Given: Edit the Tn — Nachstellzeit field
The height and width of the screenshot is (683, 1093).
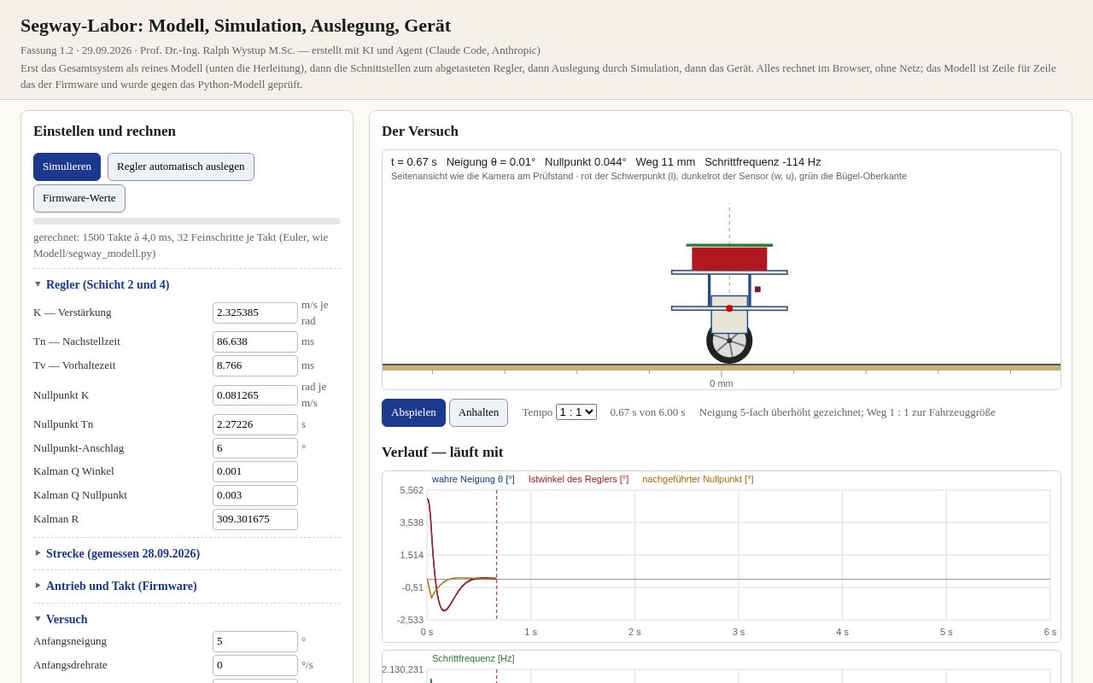Looking at the screenshot, I should 255,341.
